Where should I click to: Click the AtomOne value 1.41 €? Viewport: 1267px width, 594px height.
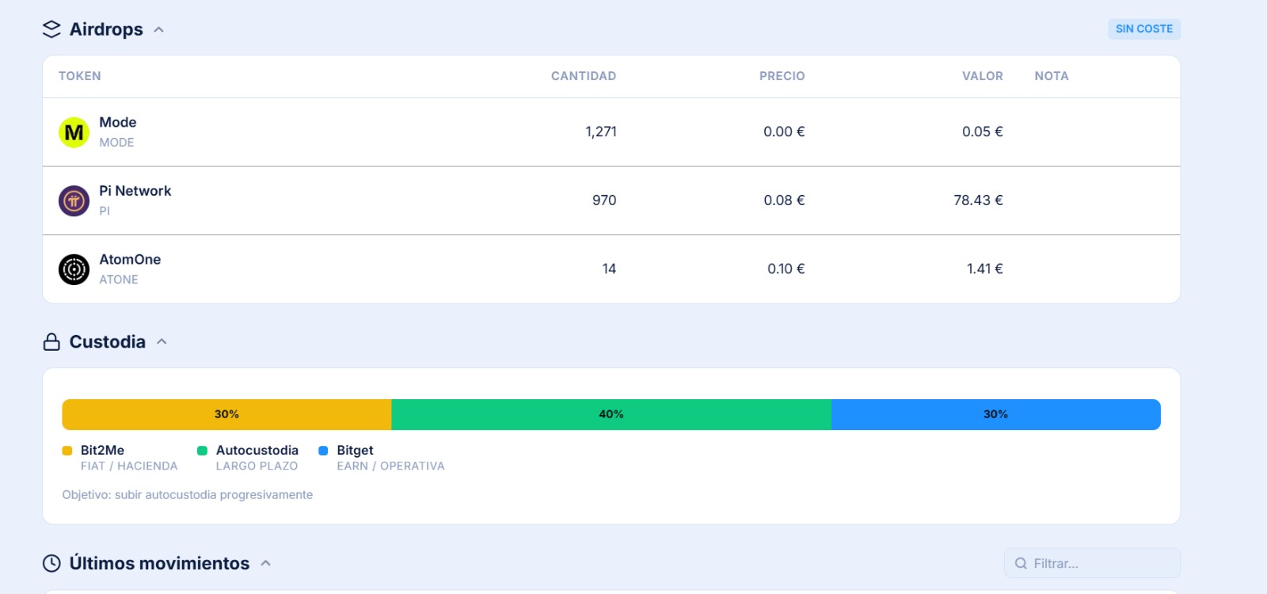click(x=985, y=268)
